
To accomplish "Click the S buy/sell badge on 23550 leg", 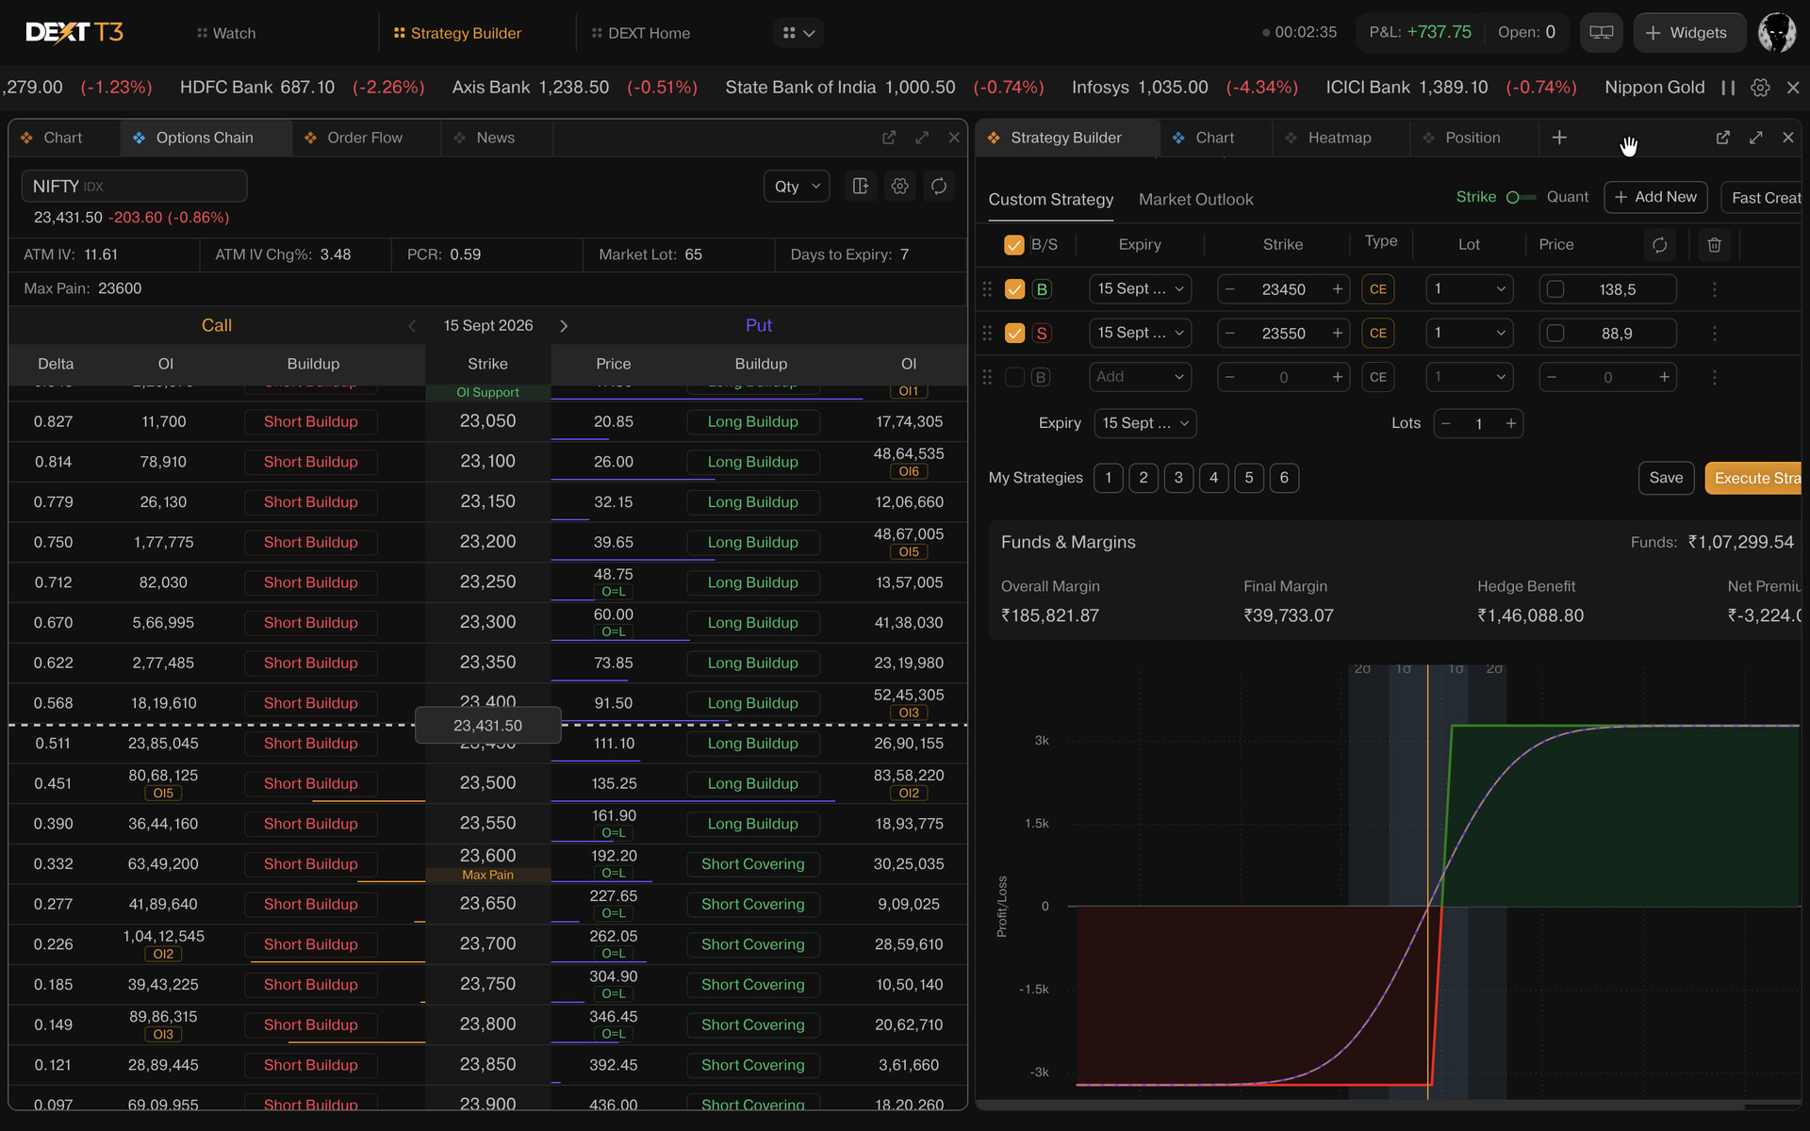I will tap(1042, 334).
